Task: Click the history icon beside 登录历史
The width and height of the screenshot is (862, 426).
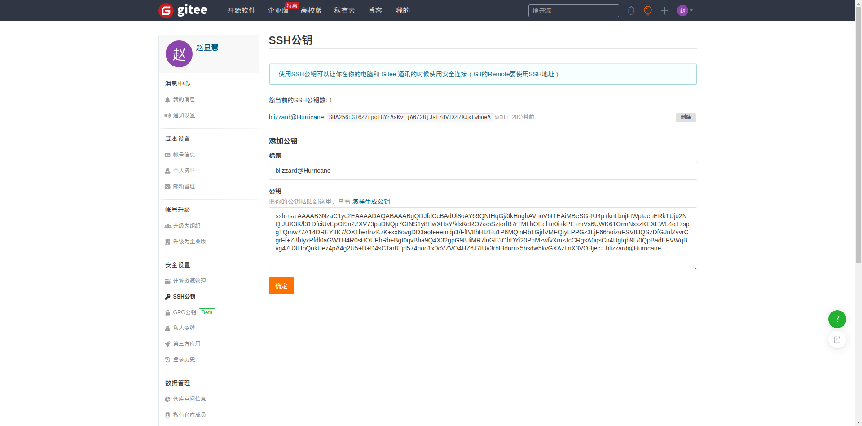Action: point(167,359)
